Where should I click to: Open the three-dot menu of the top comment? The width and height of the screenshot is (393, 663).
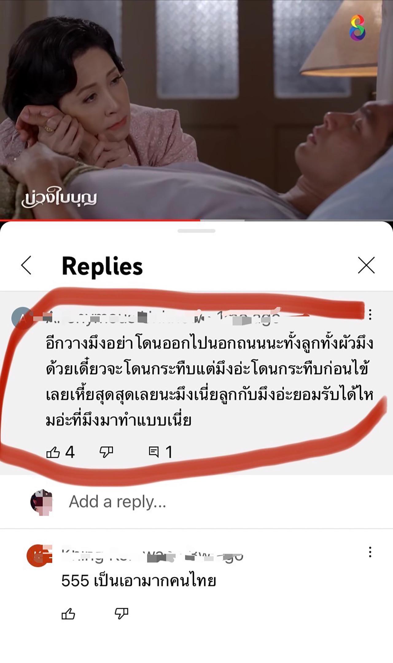370,315
